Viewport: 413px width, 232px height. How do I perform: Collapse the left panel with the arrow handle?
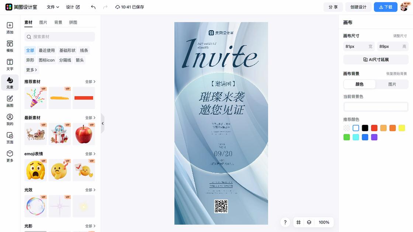(103, 123)
